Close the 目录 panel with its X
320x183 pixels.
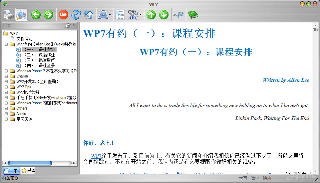74,25
